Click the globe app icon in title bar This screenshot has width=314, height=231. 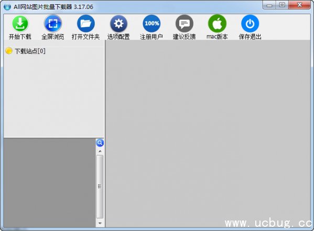tap(7, 7)
